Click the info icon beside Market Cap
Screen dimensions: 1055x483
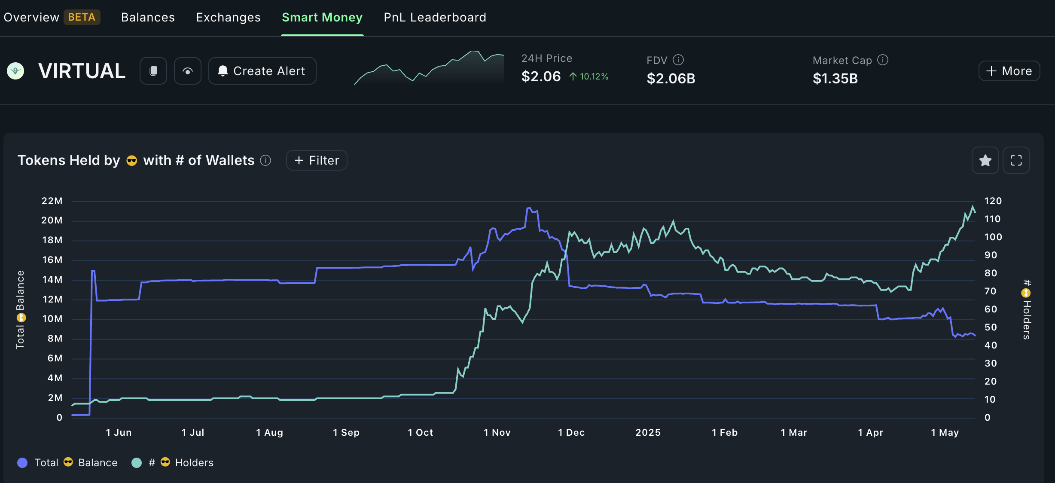(883, 60)
